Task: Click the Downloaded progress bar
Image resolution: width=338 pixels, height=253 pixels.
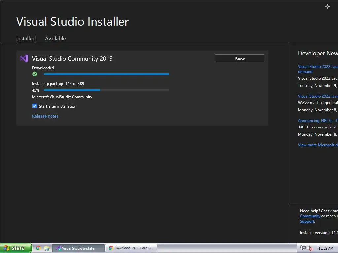Action: tap(106, 74)
